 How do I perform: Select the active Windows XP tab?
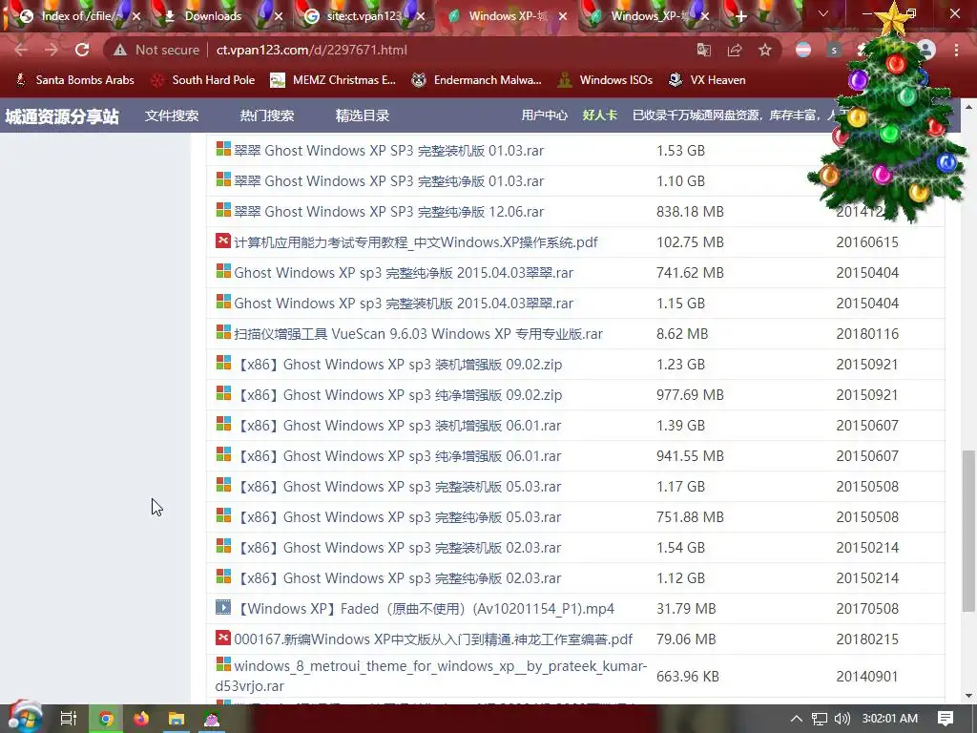508,16
